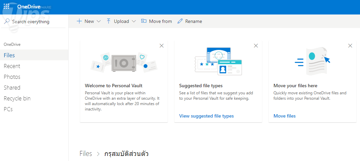Click the search magnifier icon
Screen dimensions: 360x161
point(7,22)
